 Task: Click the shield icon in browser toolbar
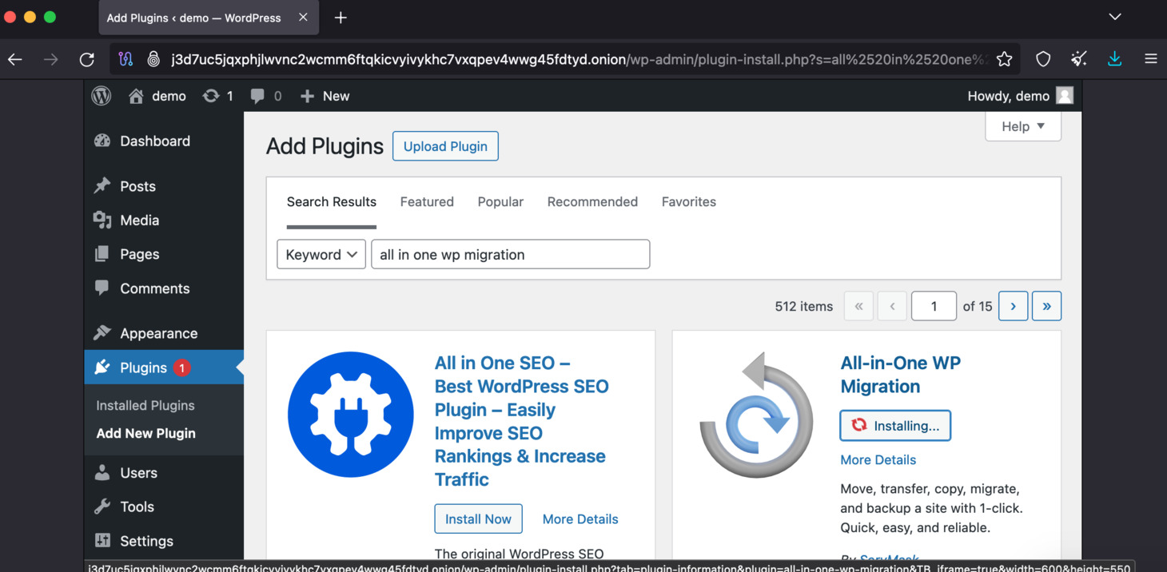tap(1043, 59)
